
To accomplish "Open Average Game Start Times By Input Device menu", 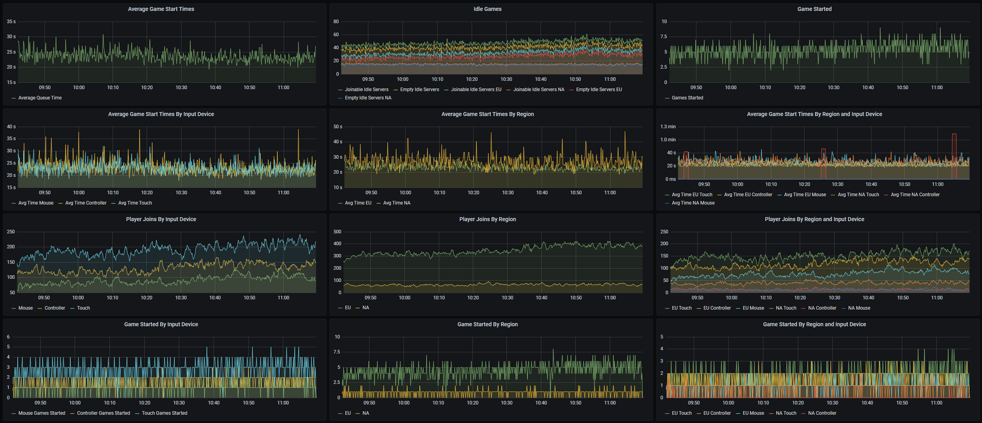I will (x=161, y=114).
